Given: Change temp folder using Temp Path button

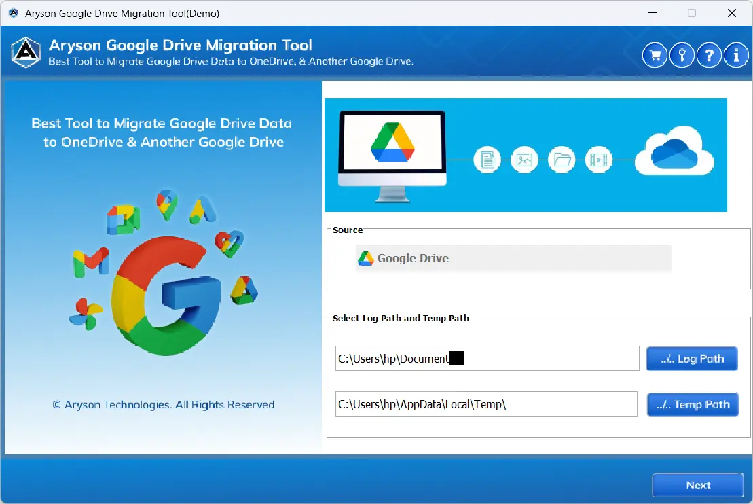Looking at the screenshot, I should pos(693,404).
